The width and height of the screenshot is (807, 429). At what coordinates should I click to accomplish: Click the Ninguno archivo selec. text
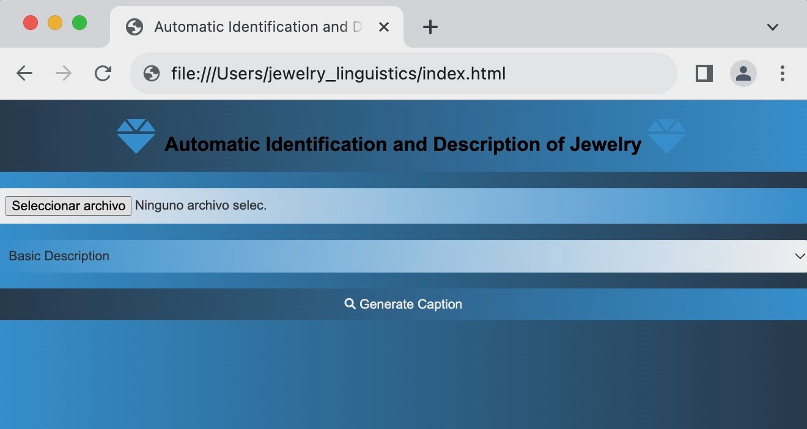pos(201,205)
